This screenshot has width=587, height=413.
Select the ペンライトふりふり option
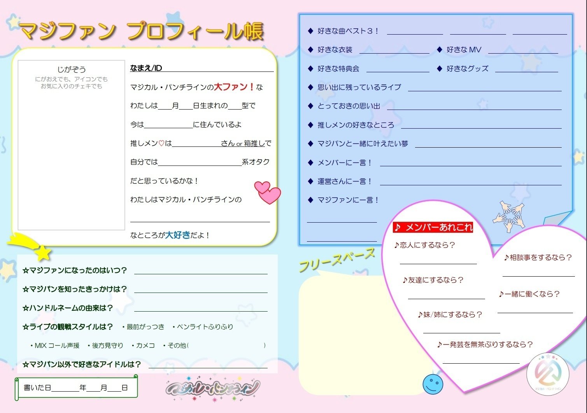[x=202, y=327]
